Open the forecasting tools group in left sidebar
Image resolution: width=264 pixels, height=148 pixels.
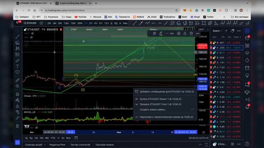tap(17, 54)
